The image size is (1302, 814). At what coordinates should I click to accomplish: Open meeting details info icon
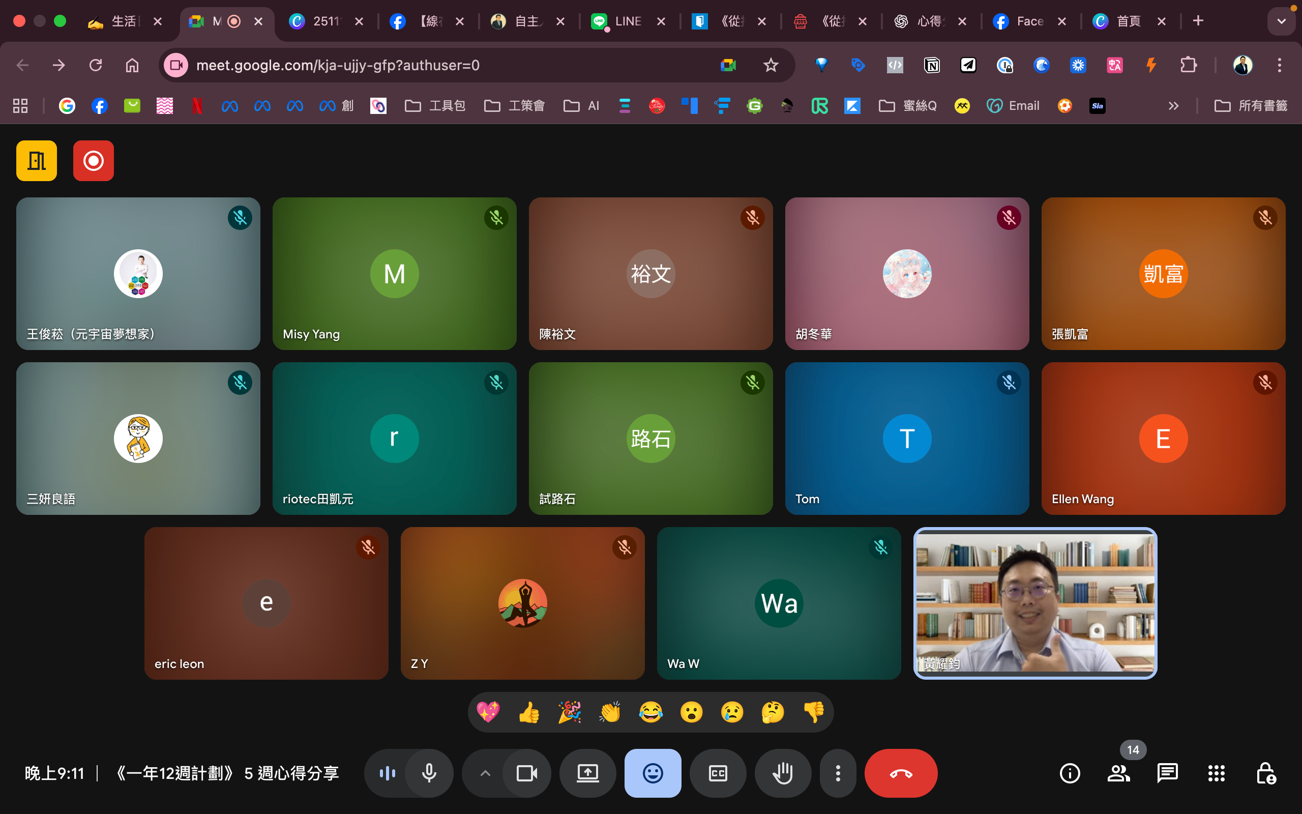[1070, 773]
